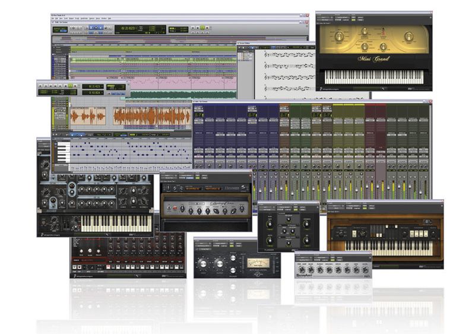Viewport: 475px width, 334px height.
Task: Click the large right knob on Mini Grand
Action: (408, 37)
